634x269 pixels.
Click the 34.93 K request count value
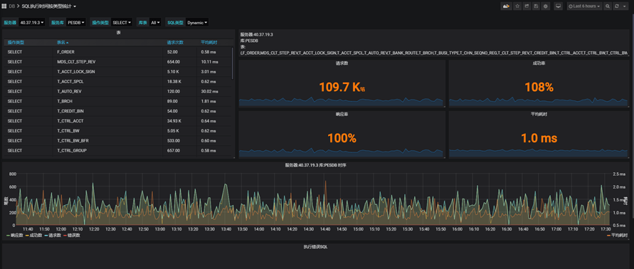174,121
